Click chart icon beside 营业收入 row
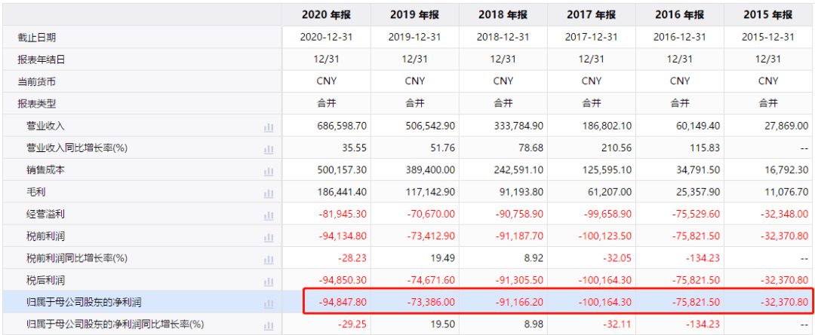815x335 pixels. pyautogui.click(x=268, y=127)
